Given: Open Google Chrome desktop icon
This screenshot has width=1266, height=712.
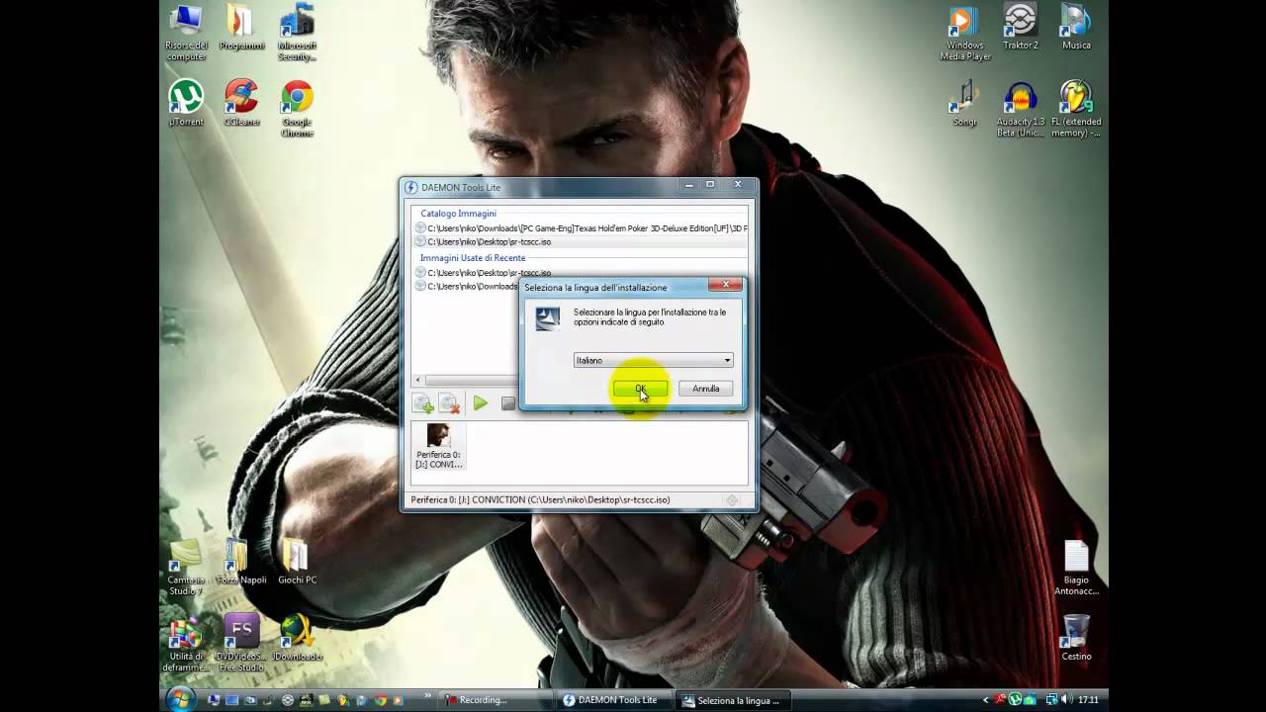Looking at the screenshot, I should 297,109.
